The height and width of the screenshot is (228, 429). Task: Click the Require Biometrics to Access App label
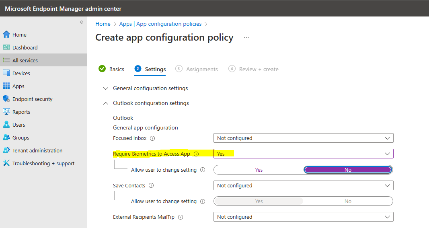click(x=151, y=154)
